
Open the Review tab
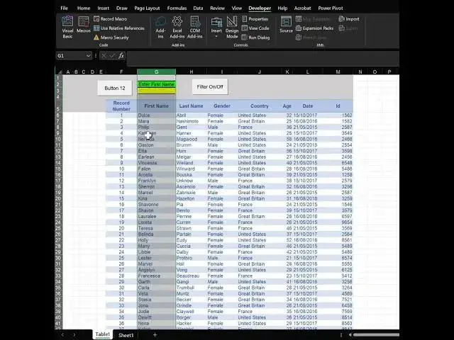click(x=218, y=8)
